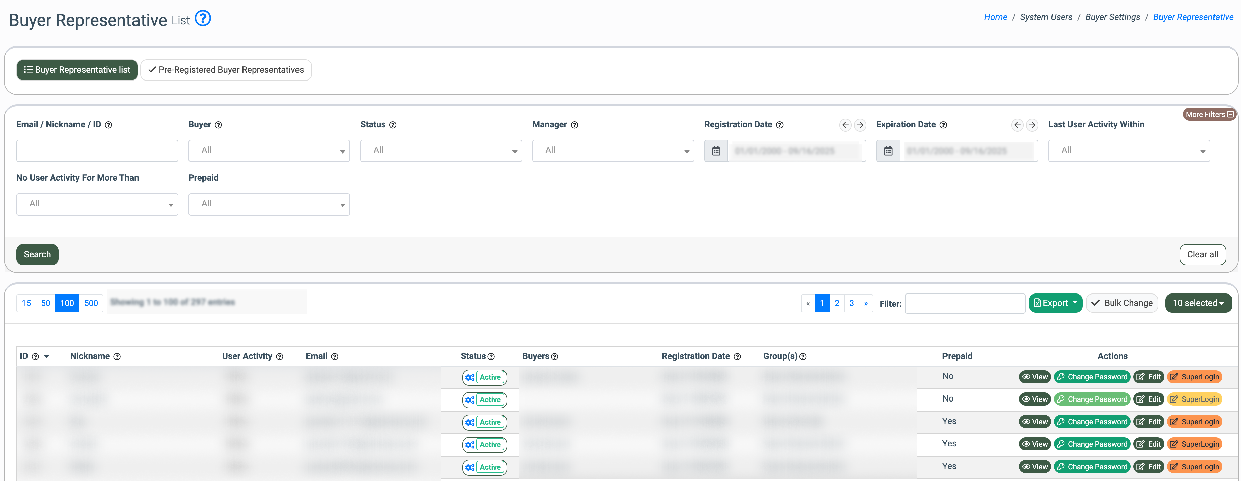The width and height of the screenshot is (1241, 481).
Task: Click View eye button in first row
Action: (x=1034, y=377)
